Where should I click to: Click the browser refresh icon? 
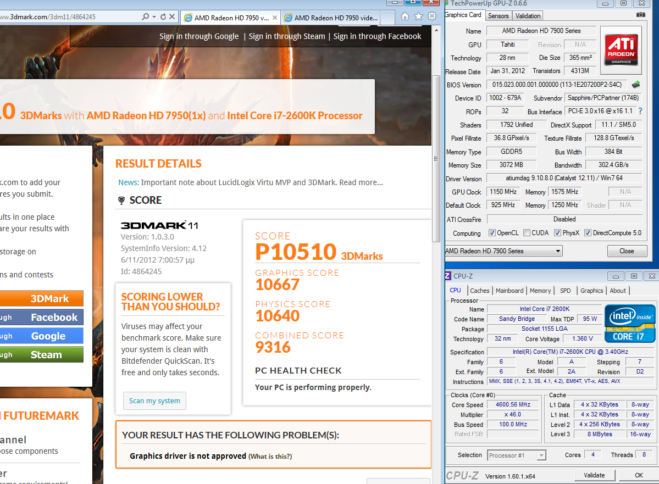tap(163, 17)
